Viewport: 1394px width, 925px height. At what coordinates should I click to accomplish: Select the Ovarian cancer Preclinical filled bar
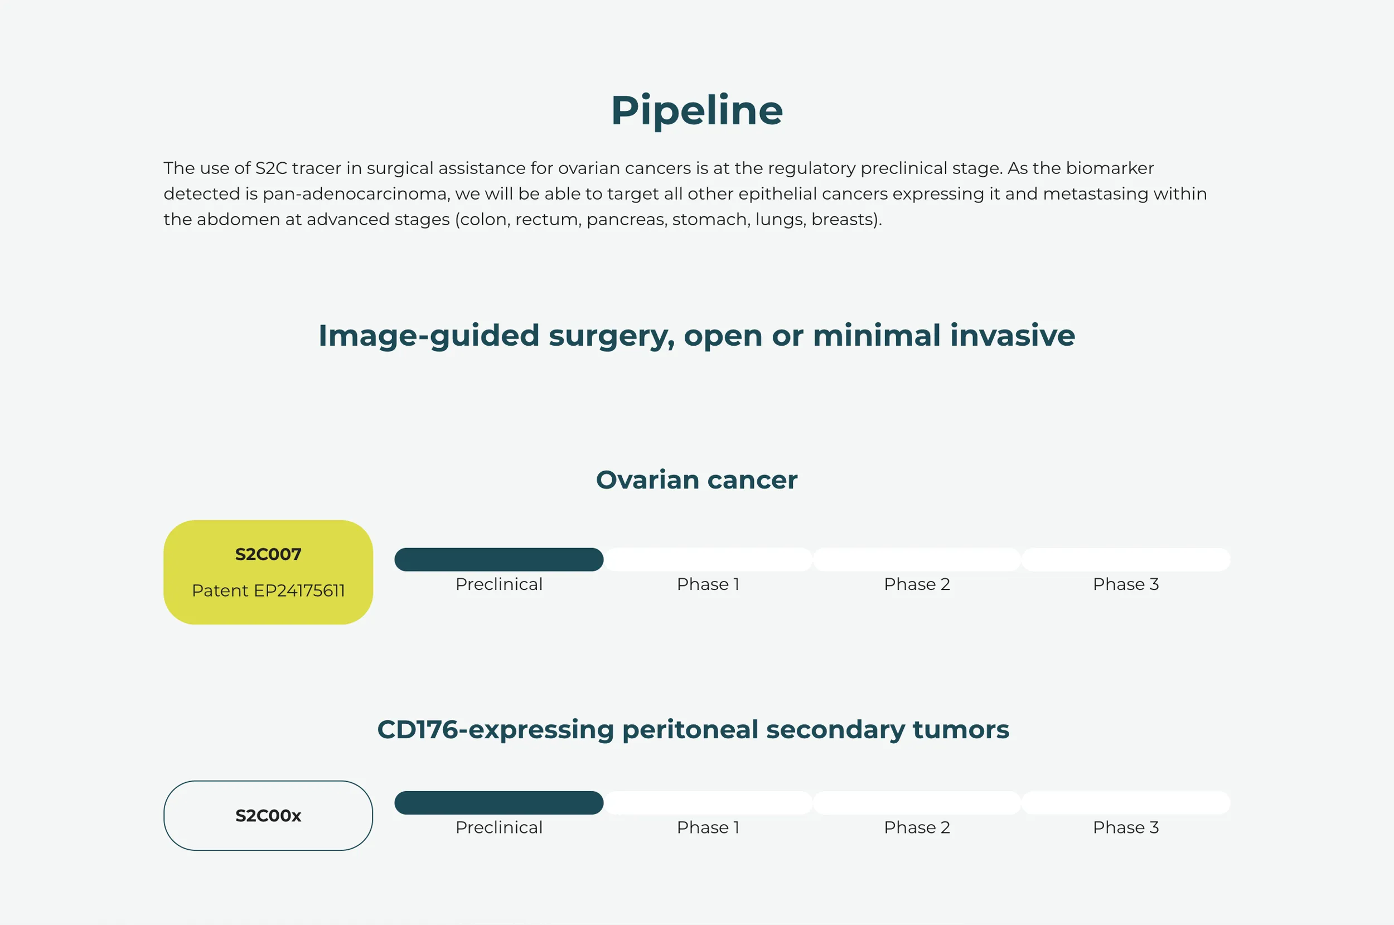[x=498, y=559]
